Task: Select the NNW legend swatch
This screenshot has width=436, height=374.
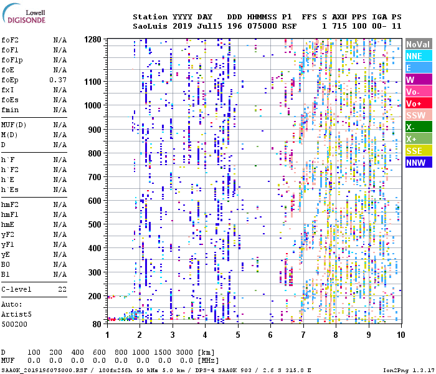Action: (419, 162)
